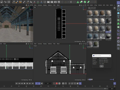This screenshot has width=120, height=90.
Task: Toggle the highlighted PLA keying button
Action: [x=80, y=83]
